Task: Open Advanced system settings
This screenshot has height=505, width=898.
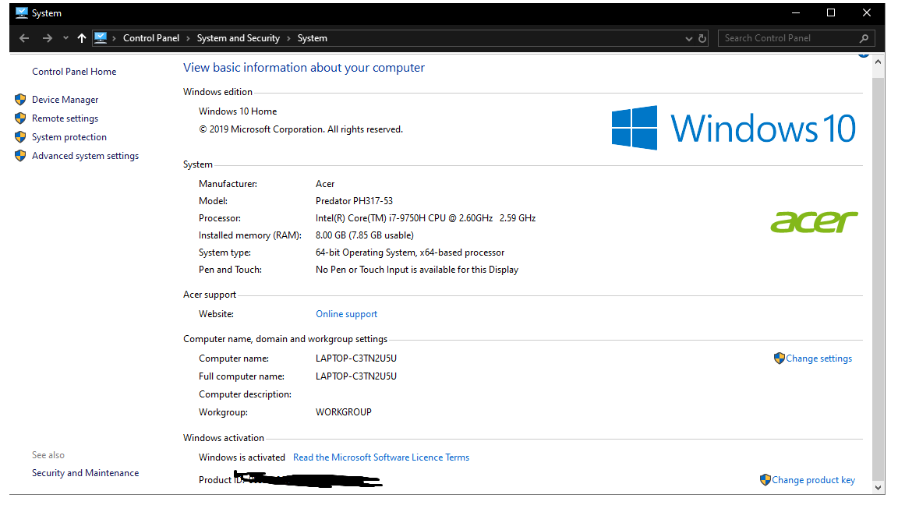Action: (85, 156)
